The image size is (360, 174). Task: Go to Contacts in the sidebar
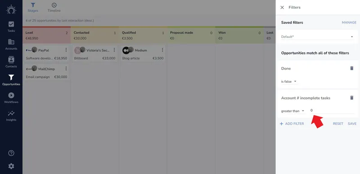point(11,62)
